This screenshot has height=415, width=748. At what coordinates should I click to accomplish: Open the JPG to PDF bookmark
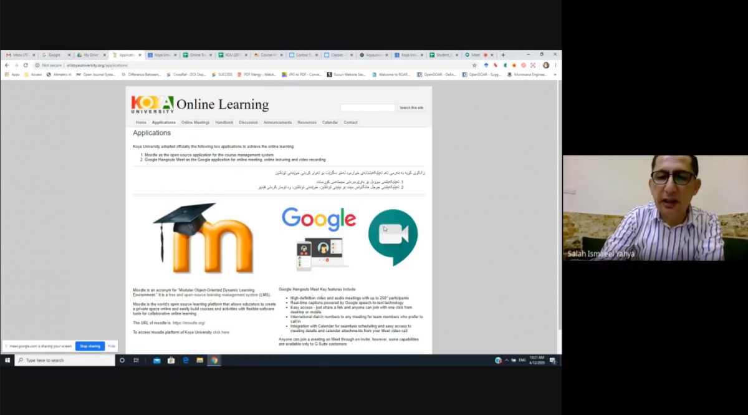pyautogui.click(x=302, y=74)
